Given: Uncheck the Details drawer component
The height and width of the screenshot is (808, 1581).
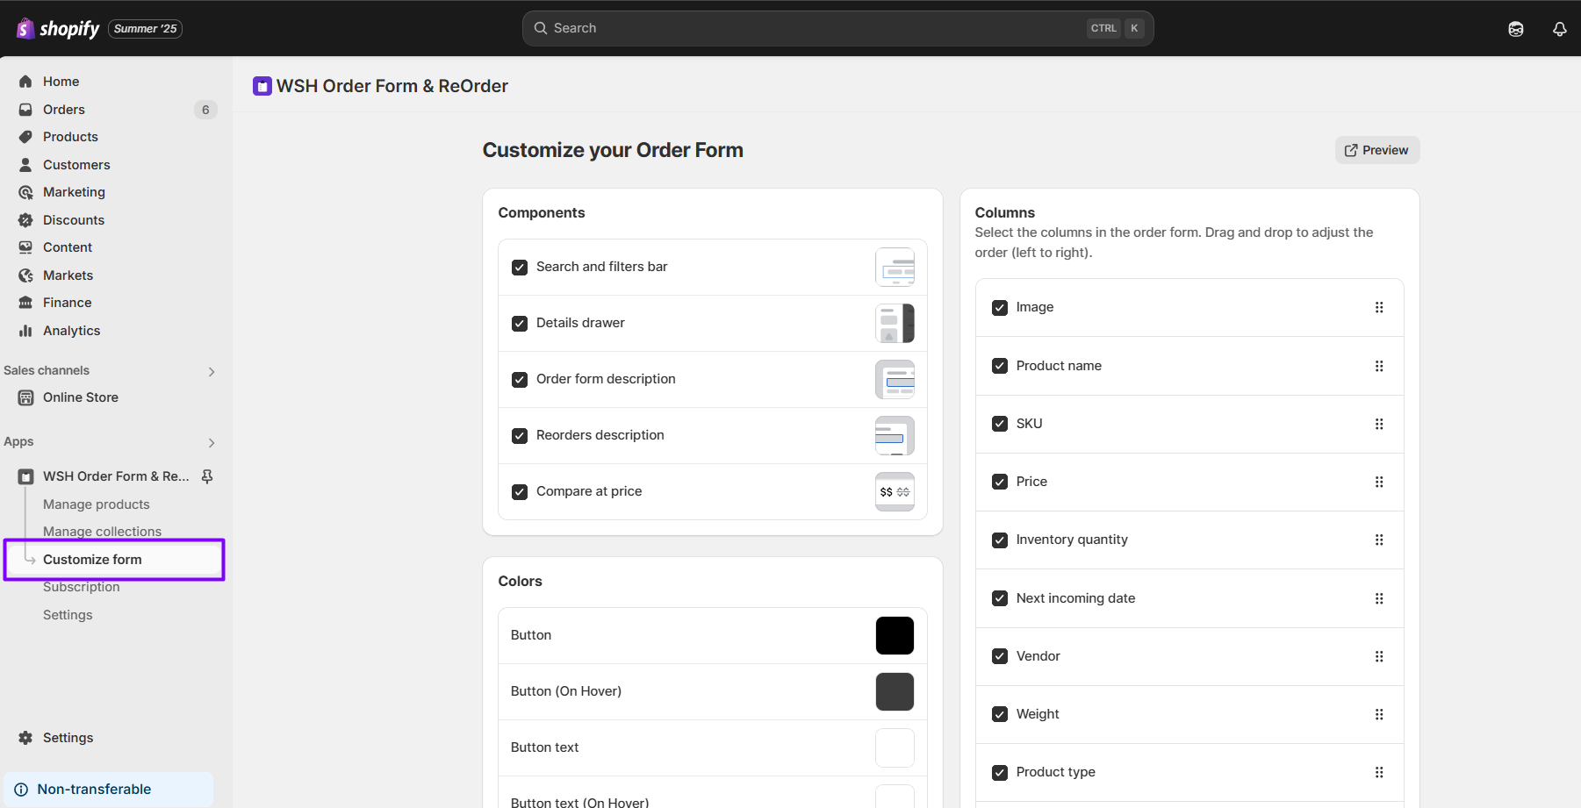Looking at the screenshot, I should (x=520, y=324).
